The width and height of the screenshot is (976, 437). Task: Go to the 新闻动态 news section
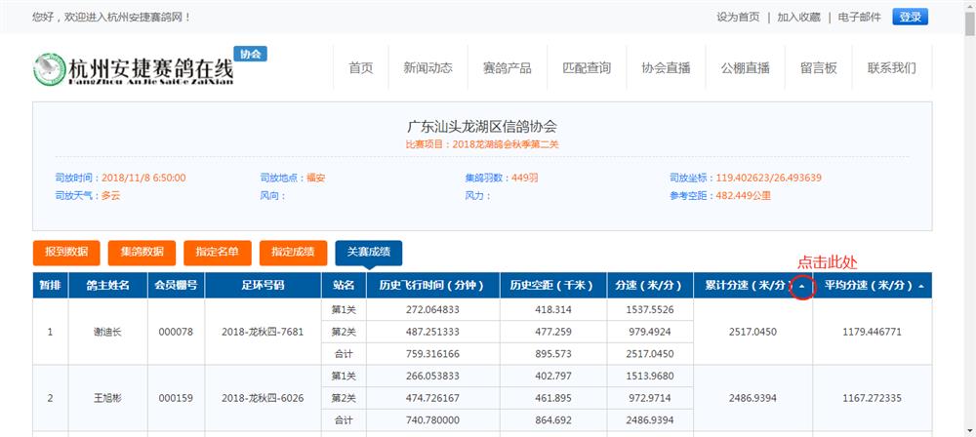(427, 68)
